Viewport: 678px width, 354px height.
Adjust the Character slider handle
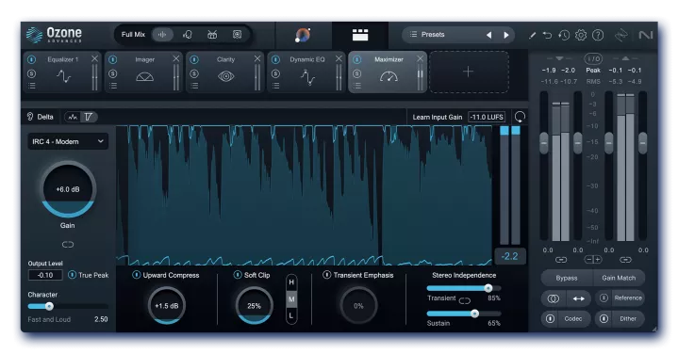point(49,306)
